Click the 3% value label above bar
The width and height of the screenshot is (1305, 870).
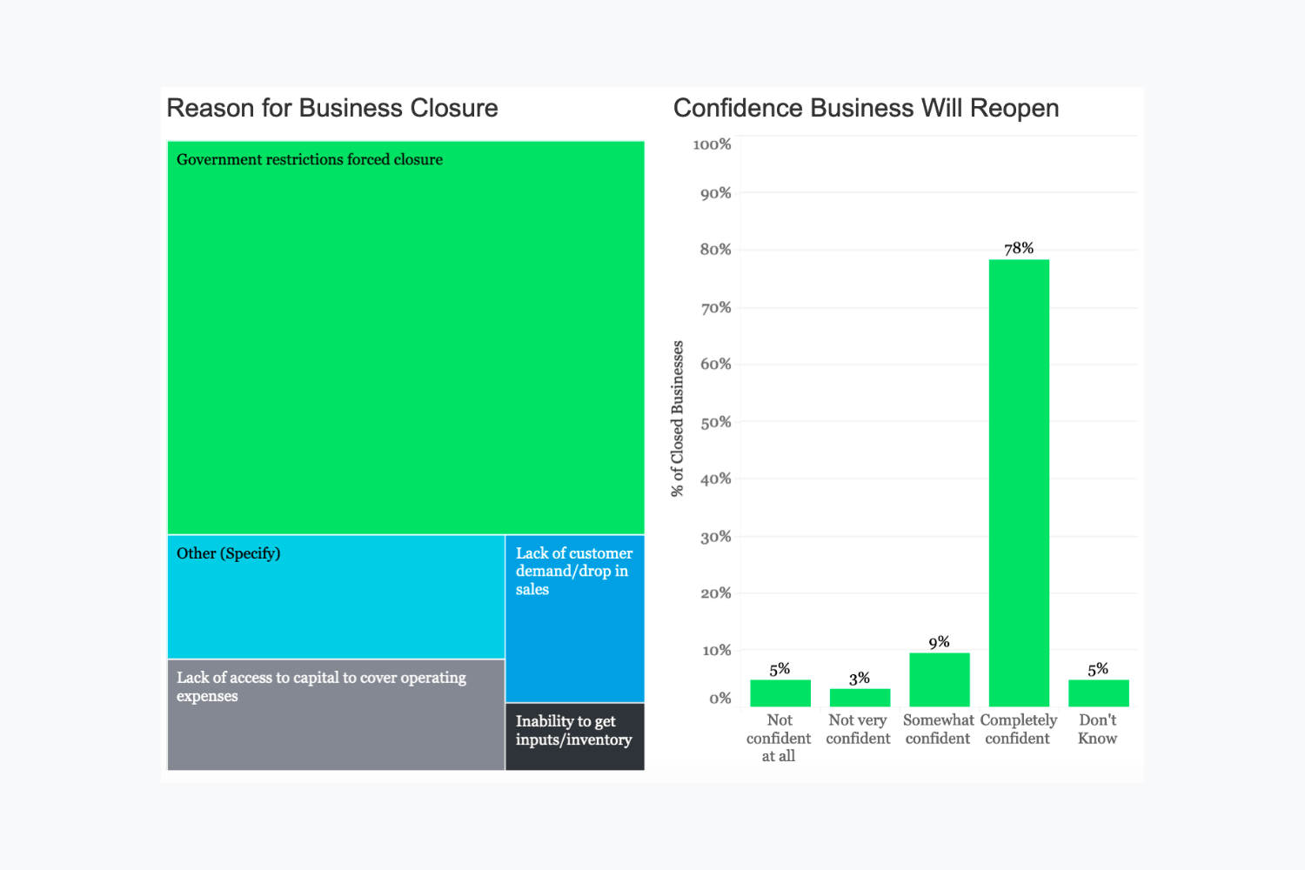click(x=860, y=679)
